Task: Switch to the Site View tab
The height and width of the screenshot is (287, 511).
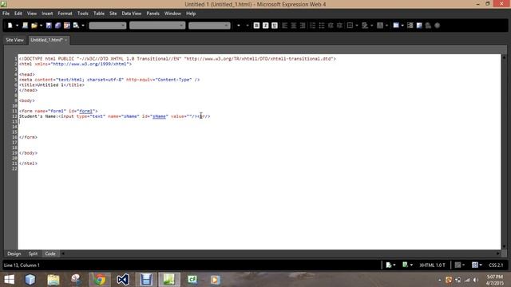Action: click(14, 40)
